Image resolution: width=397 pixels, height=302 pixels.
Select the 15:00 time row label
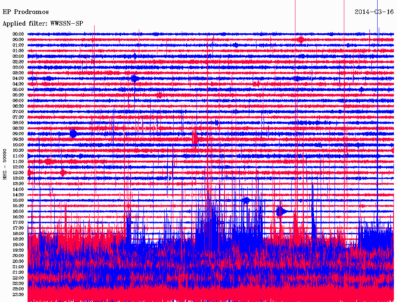(18, 200)
